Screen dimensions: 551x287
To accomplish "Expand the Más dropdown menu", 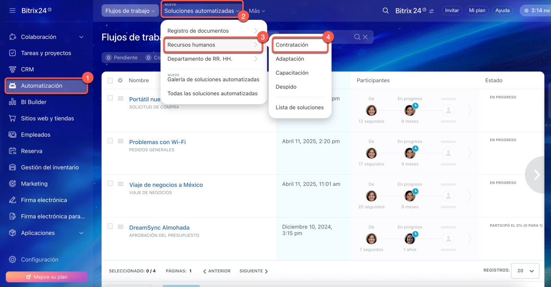I will (257, 11).
